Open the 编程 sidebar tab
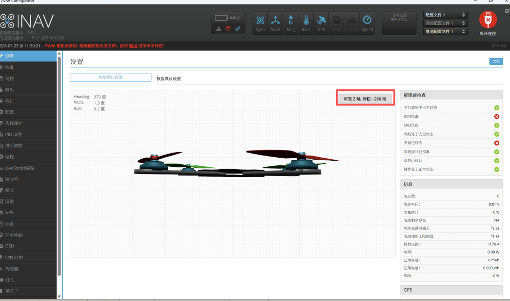The width and height of the screenshot is (510, 301). click(x=28, y=157)
